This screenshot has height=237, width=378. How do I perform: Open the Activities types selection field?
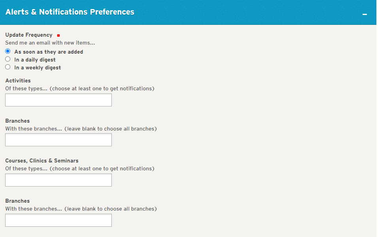click(x=58, y=100)
